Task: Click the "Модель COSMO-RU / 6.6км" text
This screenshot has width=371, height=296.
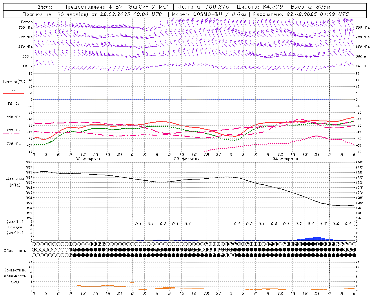Action: point(209,14)
